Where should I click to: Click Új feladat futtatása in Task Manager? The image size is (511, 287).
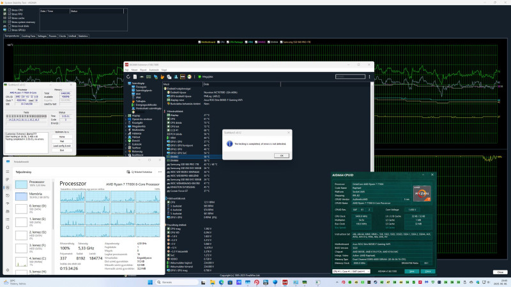[x=139, y=172]
